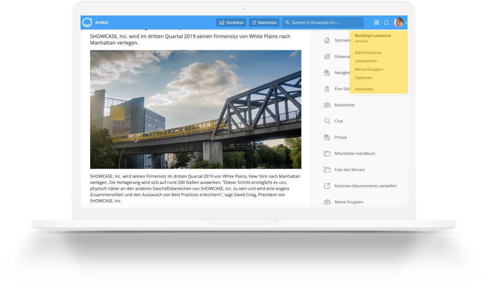Click the Startseite home icon
Screen dimensions: 488x293
[x=327, y=40]
